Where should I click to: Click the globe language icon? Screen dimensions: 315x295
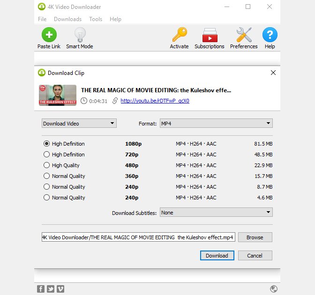(274, 289)
